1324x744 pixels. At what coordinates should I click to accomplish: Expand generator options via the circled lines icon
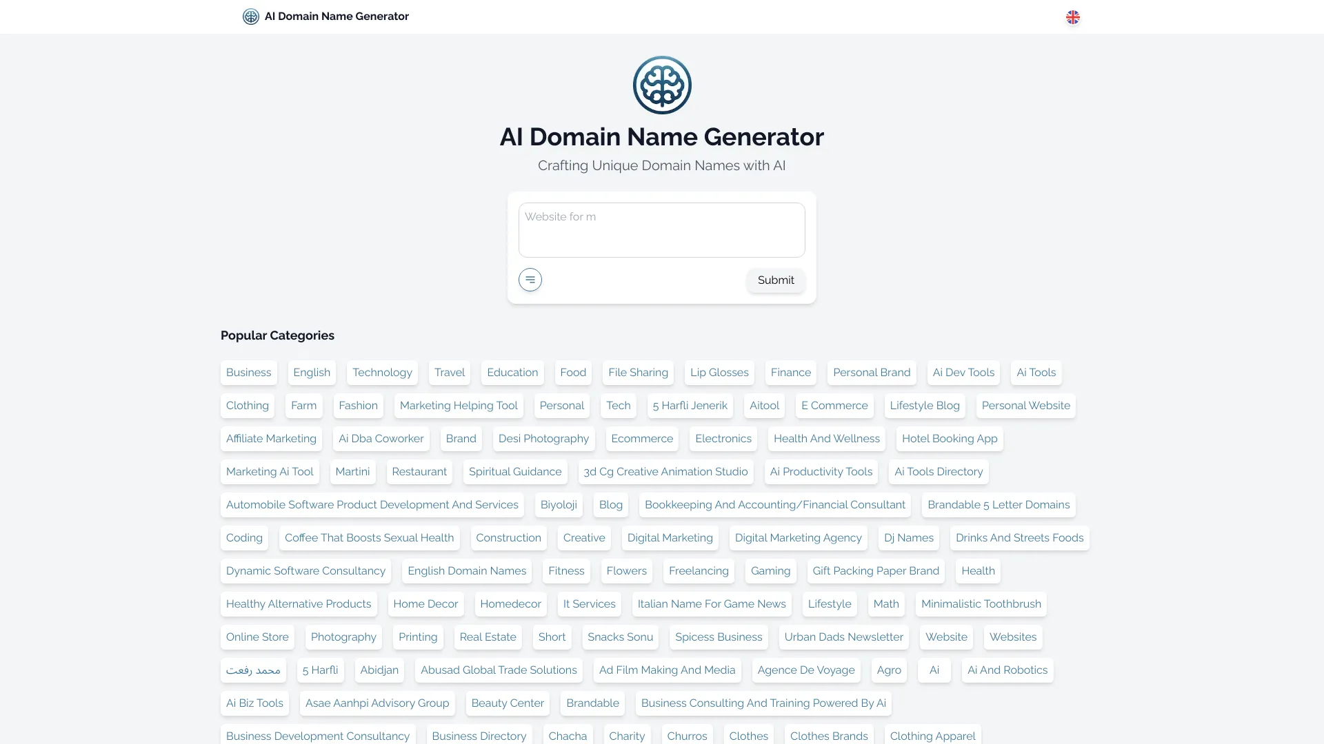click(x=530, y=280)
